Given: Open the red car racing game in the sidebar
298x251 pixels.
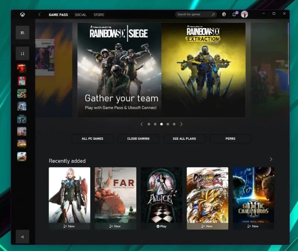Looking at the screenshot, I should [x=22, y=156].
